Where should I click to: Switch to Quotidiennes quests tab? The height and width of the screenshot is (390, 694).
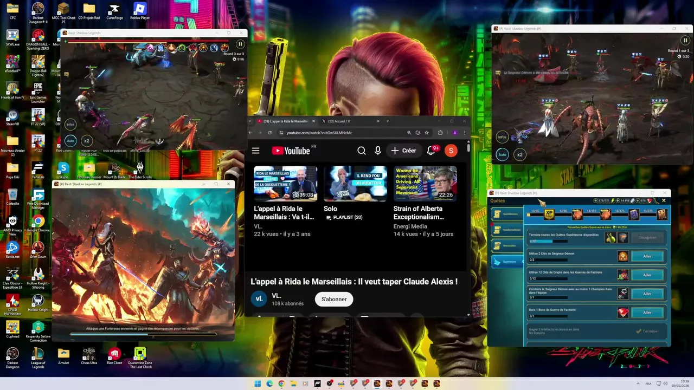tap(507, 214)
